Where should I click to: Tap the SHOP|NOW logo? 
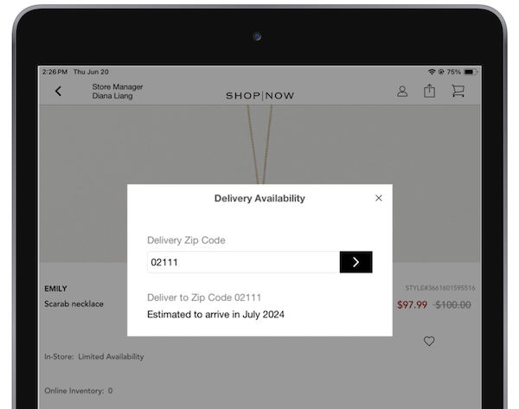pos(259,96)
